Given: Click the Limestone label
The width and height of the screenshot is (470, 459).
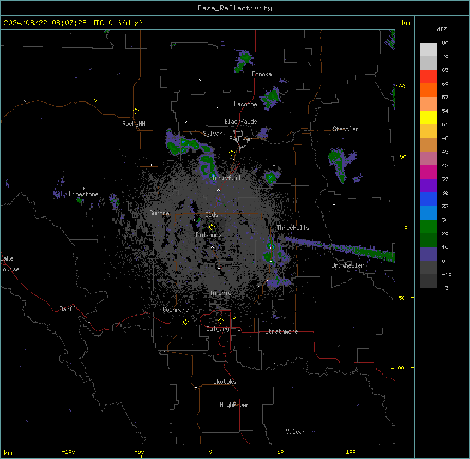Looking at the screenshot, I should 83,194.
